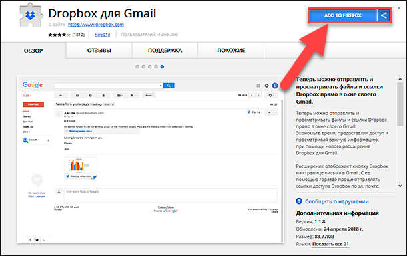Click the description scrollbar thumb
The image size is (407, 256).
click(x=400, y=104)
